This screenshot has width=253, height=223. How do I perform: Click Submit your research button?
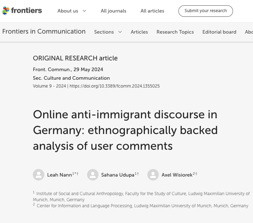click(206, 11)
